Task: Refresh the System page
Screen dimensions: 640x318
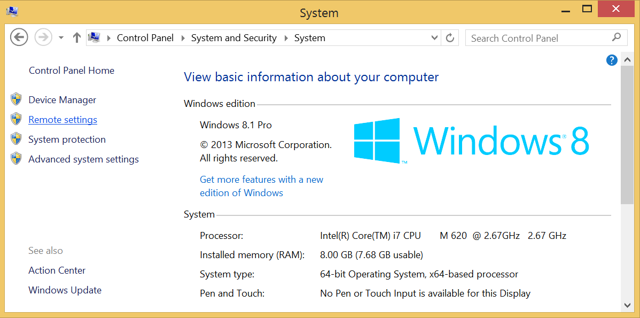Action: click(x=450, y=38)
